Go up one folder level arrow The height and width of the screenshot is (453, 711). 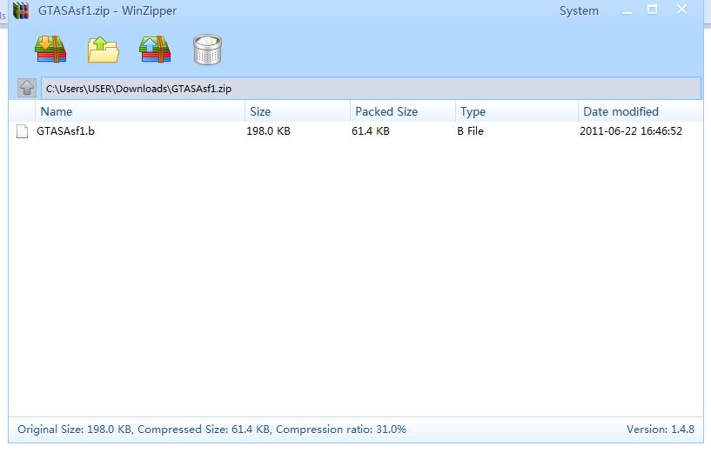click(x=27, y=88)
